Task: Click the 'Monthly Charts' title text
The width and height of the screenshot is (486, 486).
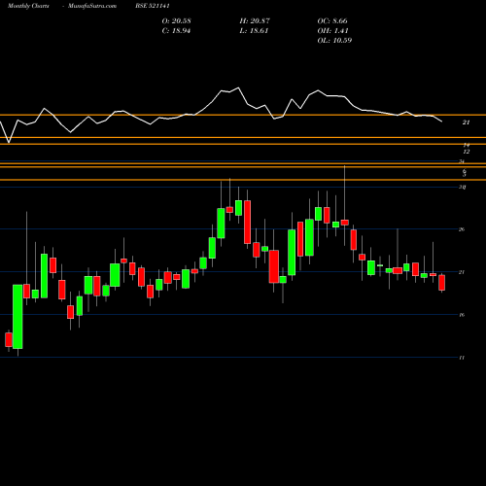Action: point(28,6)
